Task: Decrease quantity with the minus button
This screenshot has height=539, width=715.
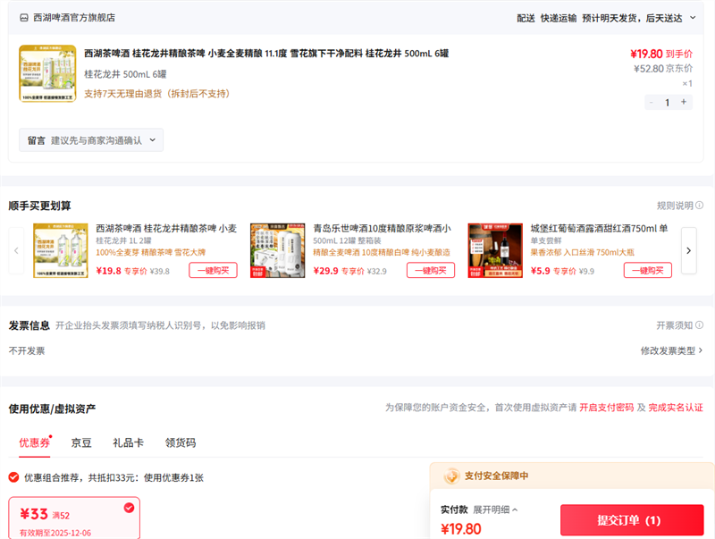Action: coord(652,102)
